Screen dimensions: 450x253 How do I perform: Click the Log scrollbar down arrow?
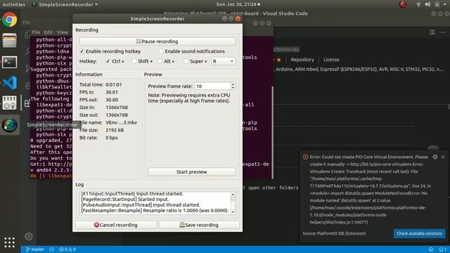point(233,212)
